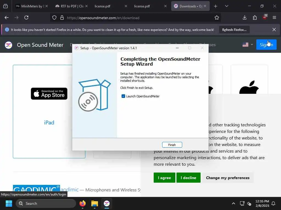Show hidden system tray icons
The image size is (281, 210).
(233, 203)
